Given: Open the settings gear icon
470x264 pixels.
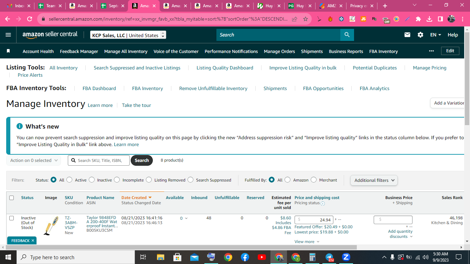Looking at the screenshot, I should click(x=420, y=35).
